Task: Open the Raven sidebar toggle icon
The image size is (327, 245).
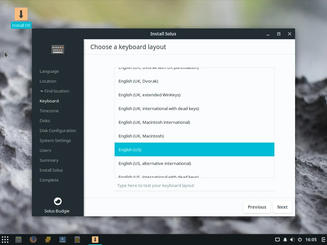Action: 324,240
